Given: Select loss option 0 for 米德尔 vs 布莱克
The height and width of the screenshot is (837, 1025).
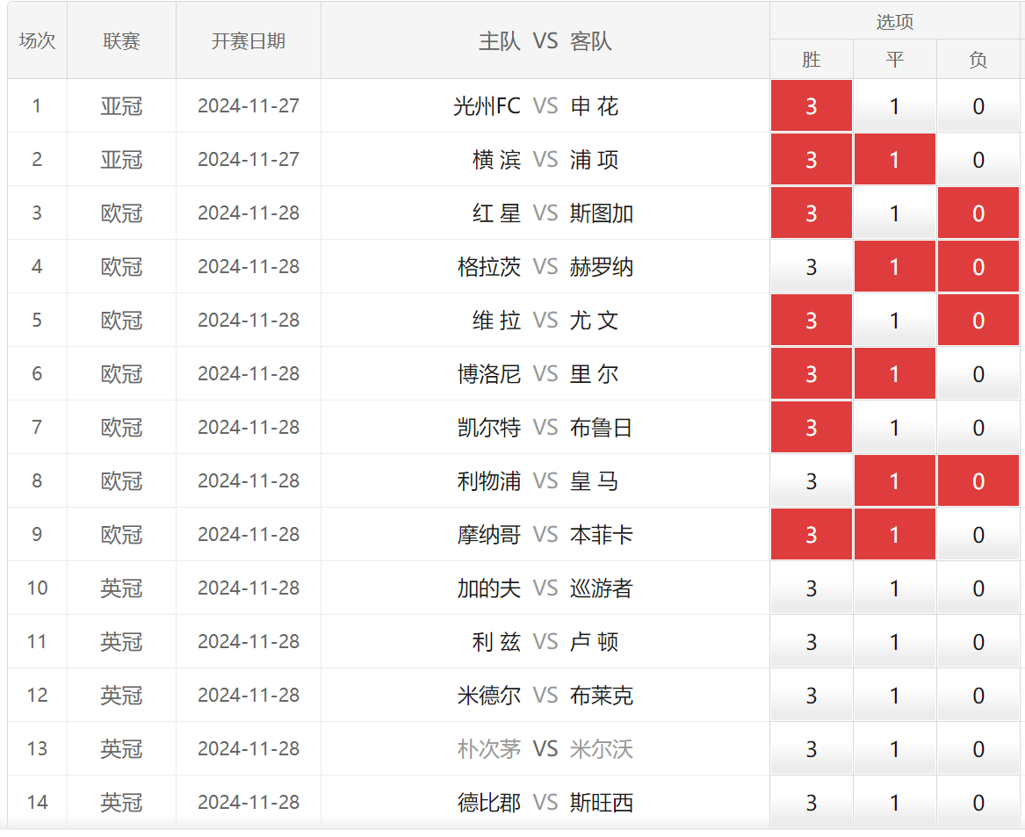Looking at the screenshot, I should click(x=978, y=696).
